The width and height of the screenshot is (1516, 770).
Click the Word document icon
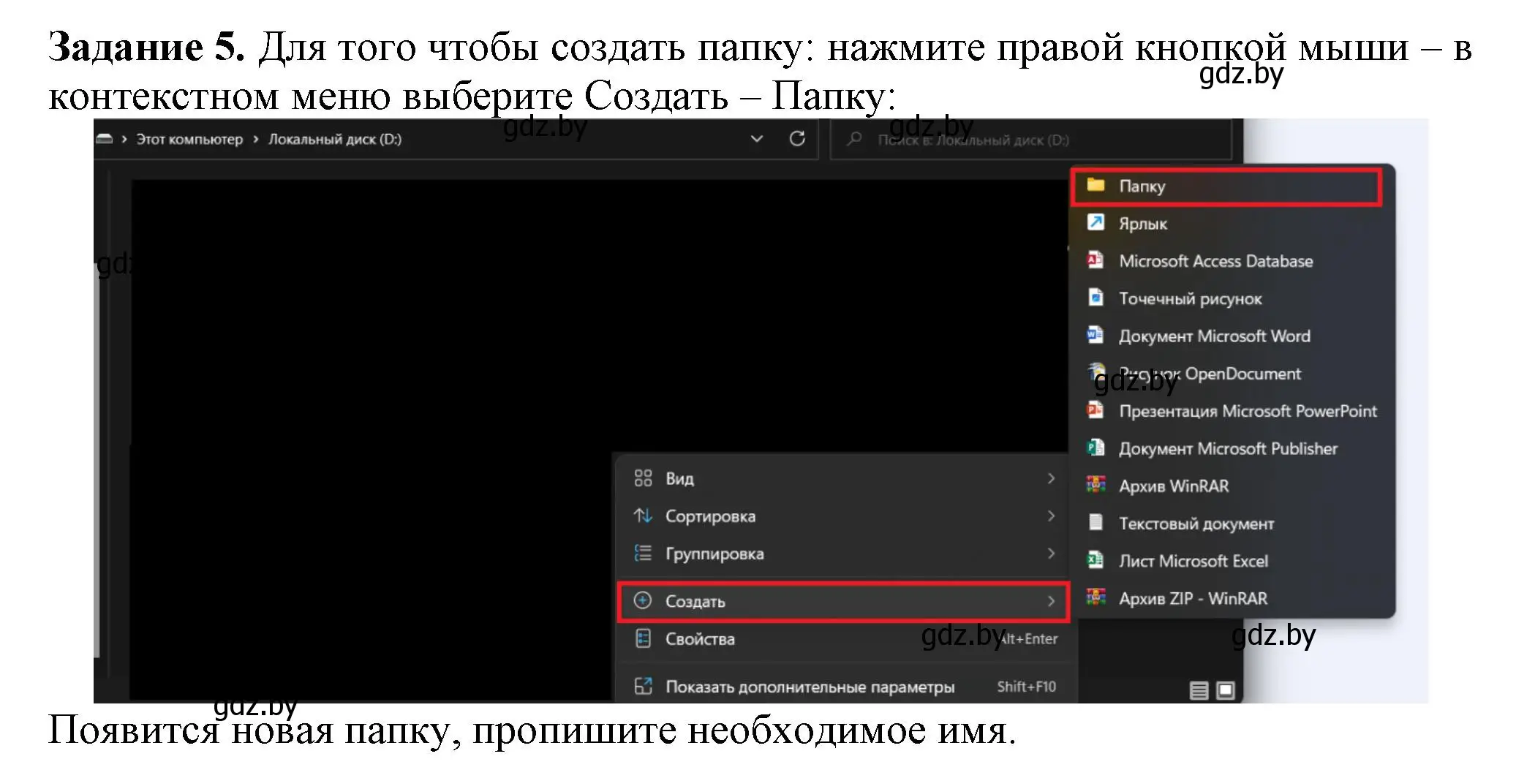(x=1095, y=335)
